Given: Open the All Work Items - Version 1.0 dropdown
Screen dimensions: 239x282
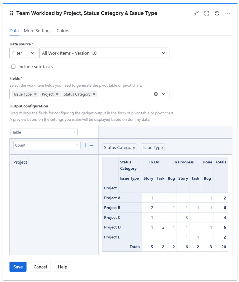Looking at the screenshot, I should [x=104, y=53].
